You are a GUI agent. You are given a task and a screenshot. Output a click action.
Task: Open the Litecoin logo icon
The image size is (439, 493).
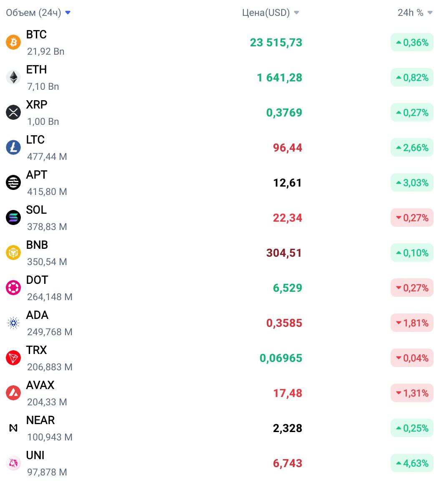13,147
